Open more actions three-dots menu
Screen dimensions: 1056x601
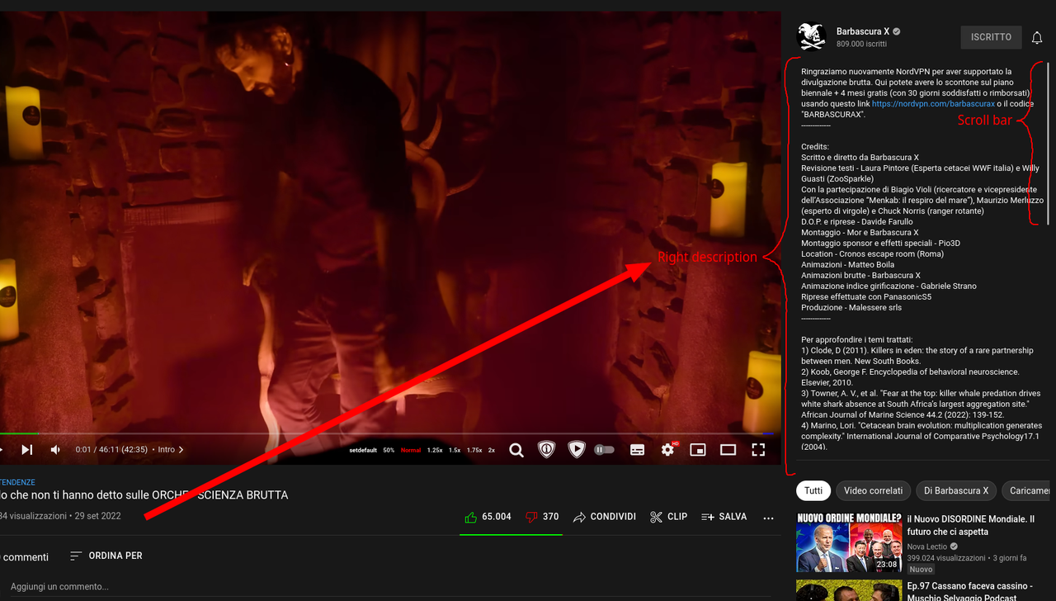[x=769, y=518]
